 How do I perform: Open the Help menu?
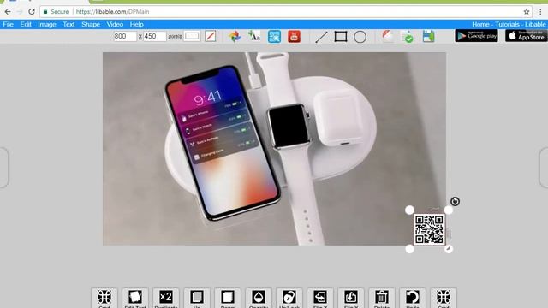[137, 25]
